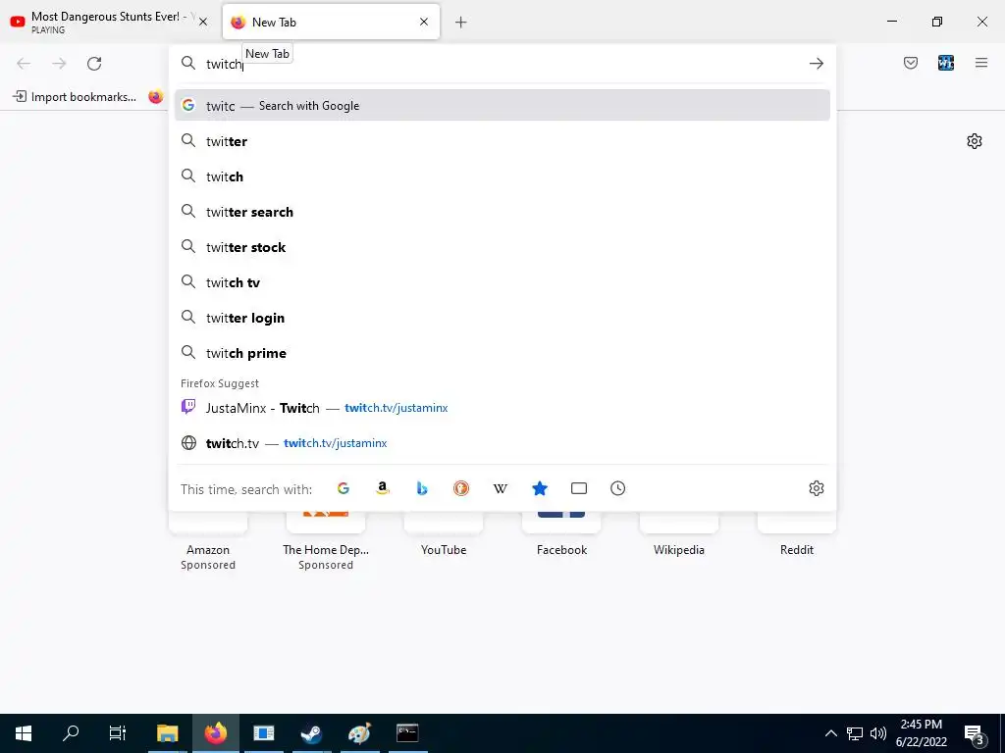Viewport: 1005px width, 753px height.
Task: Reload the current page
Action: [x=94, y=64]
